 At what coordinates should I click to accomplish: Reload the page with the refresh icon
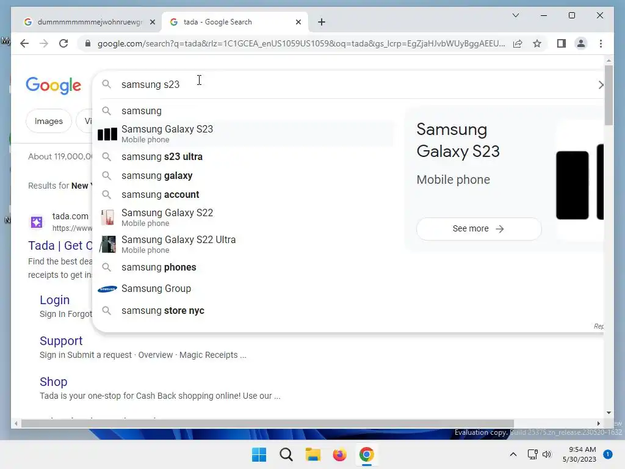tap(63, 43)
